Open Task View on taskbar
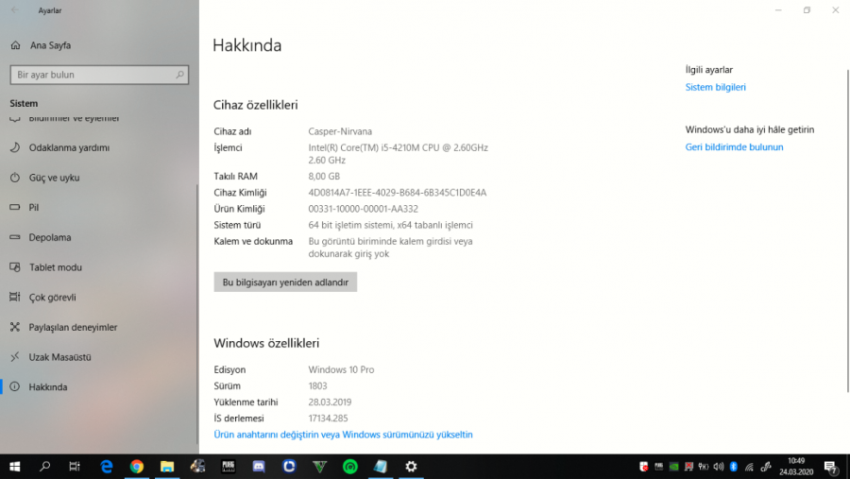This screenshot has height=479, width=850. (x=75, y=467)
